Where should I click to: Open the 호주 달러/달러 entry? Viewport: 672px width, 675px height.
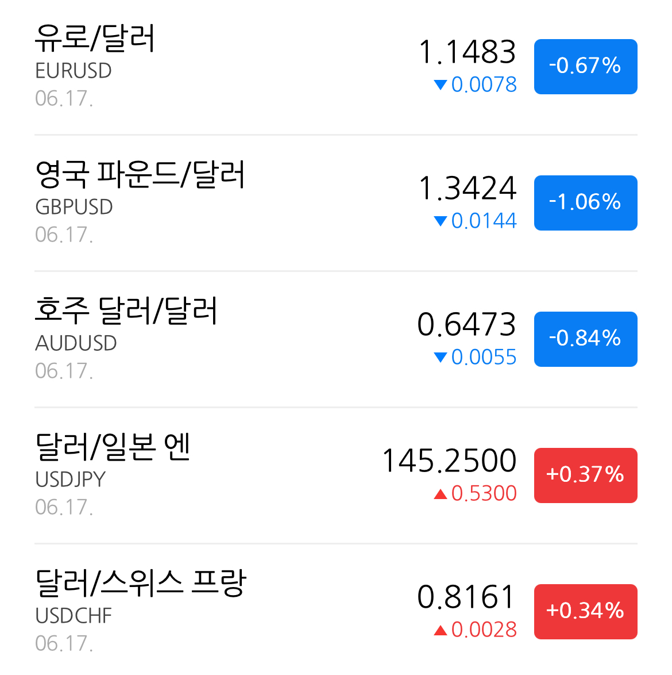point(336,339)
